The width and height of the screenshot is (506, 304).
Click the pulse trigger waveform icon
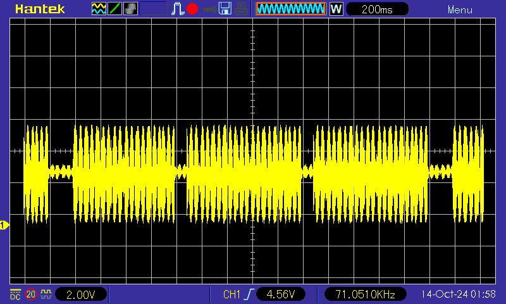point(178,9)
